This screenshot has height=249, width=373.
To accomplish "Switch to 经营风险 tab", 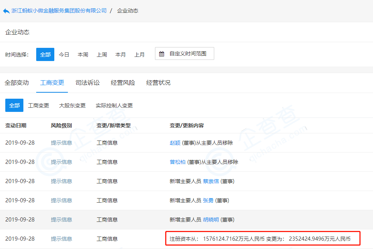I will tap(123, 82).
